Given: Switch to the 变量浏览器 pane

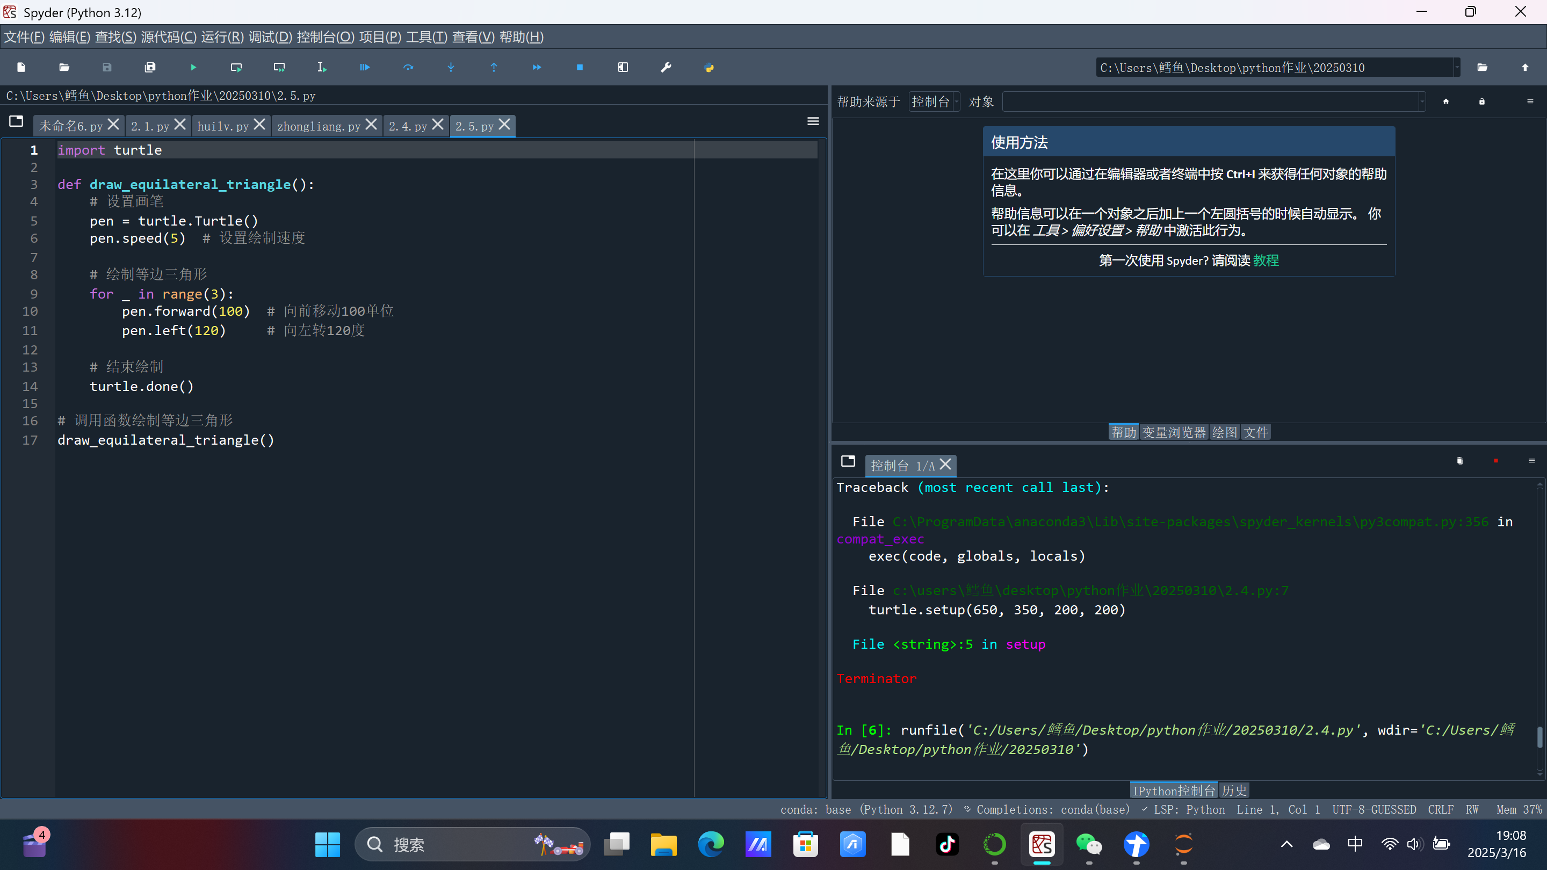Looking at the screenshot, I should coord(1174,432).
